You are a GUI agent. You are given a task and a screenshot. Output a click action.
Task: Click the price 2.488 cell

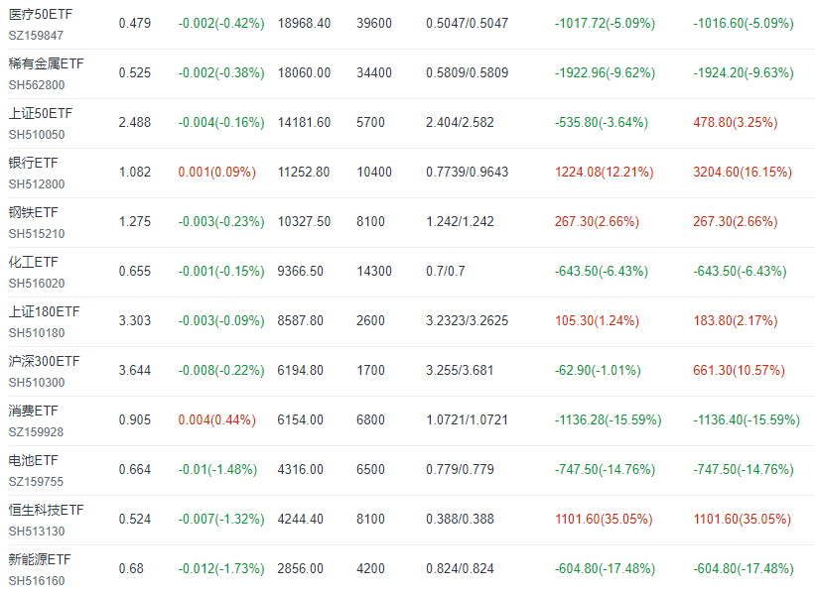tap(135, 123)
